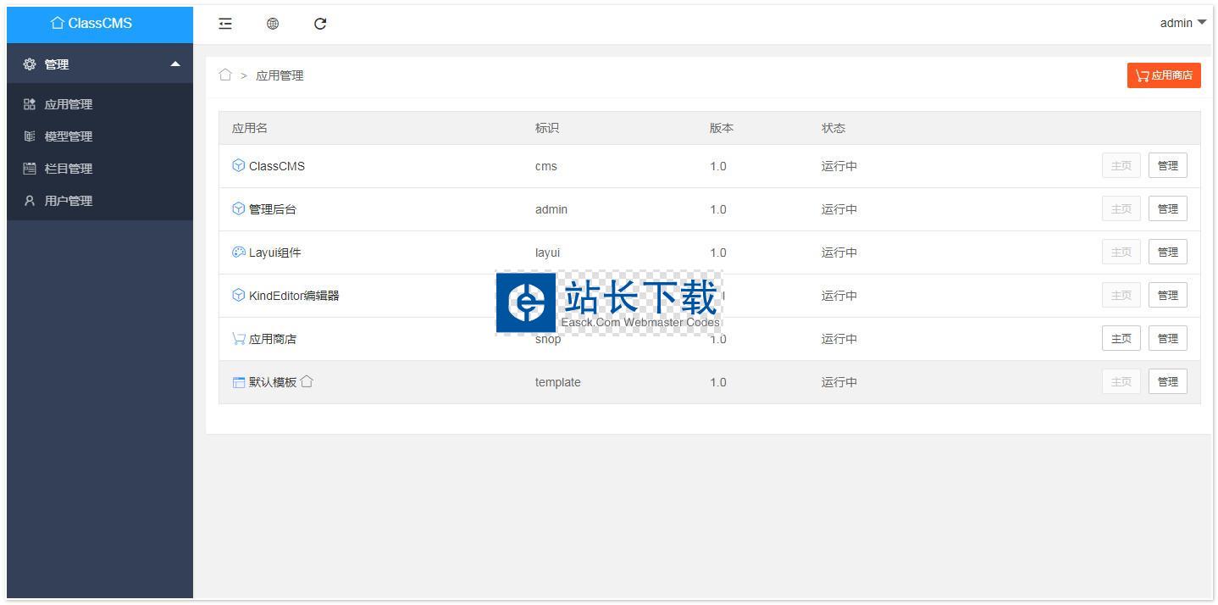Click the 应用商店 row cart icon
Screen dimensions: 1218x605
tap(239, 339)
